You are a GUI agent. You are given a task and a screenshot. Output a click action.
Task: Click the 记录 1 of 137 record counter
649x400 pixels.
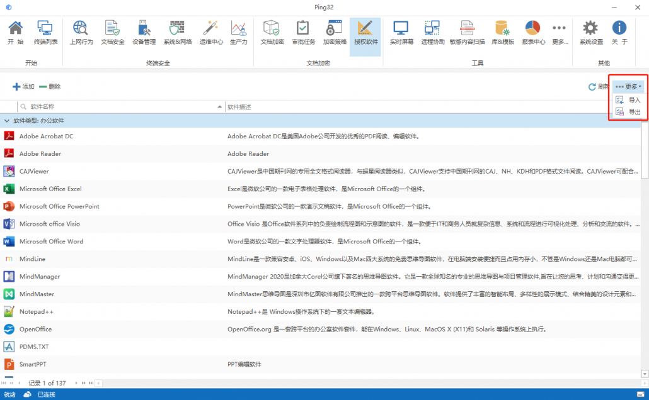point(47,383)
